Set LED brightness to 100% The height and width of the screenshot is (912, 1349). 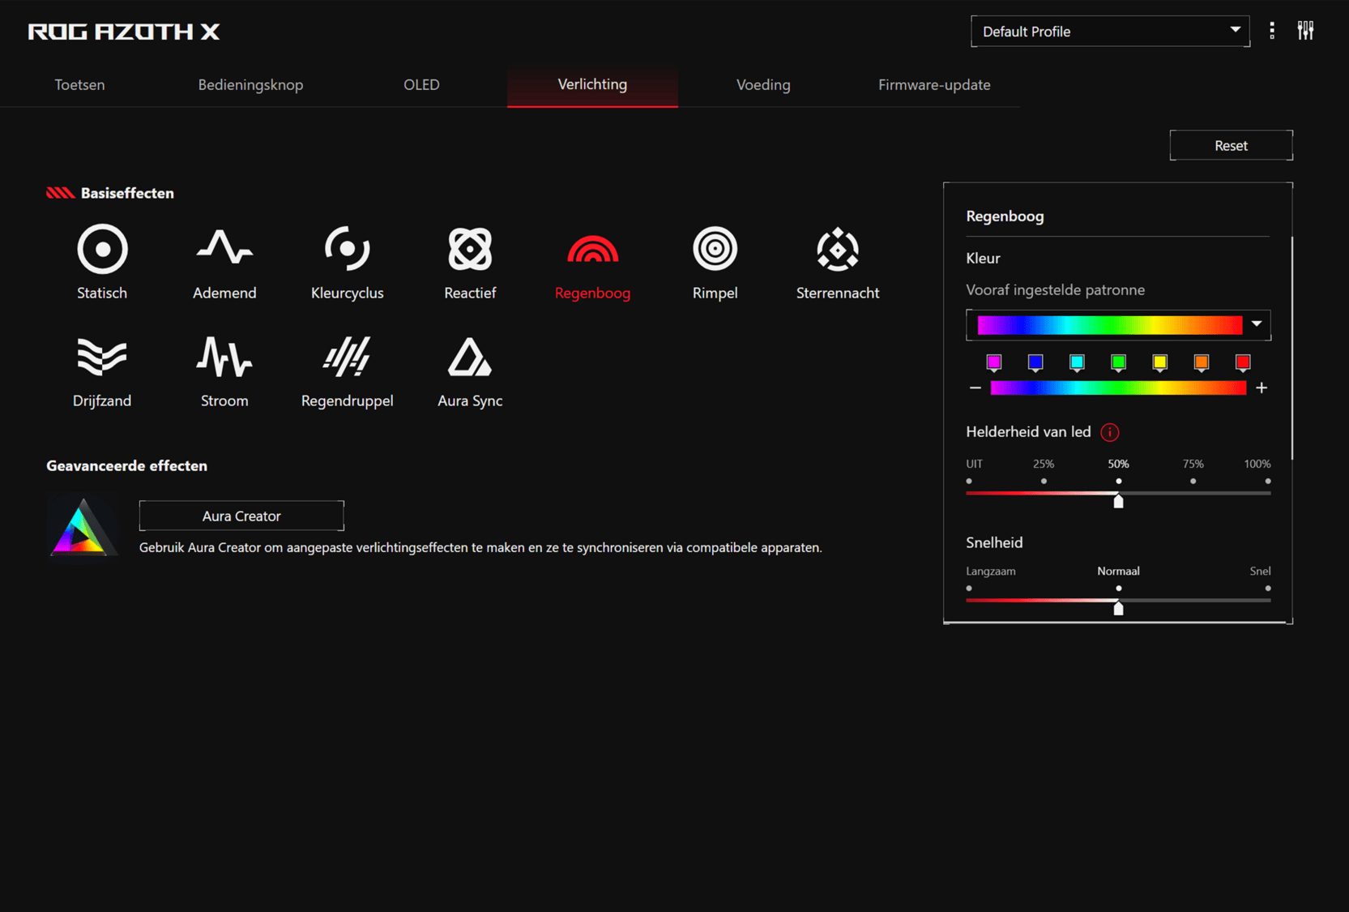1268,481
